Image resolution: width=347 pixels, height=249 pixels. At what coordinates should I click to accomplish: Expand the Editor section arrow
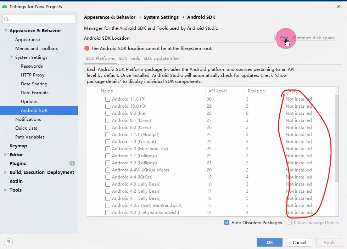[x=6, y=154]
